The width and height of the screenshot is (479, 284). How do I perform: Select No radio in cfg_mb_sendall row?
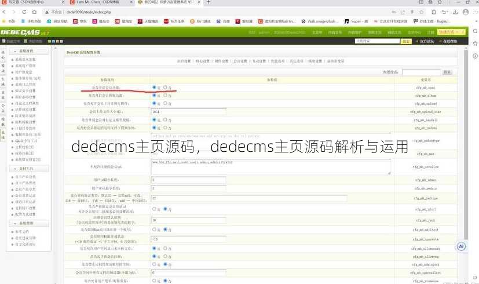pos(165,120)
